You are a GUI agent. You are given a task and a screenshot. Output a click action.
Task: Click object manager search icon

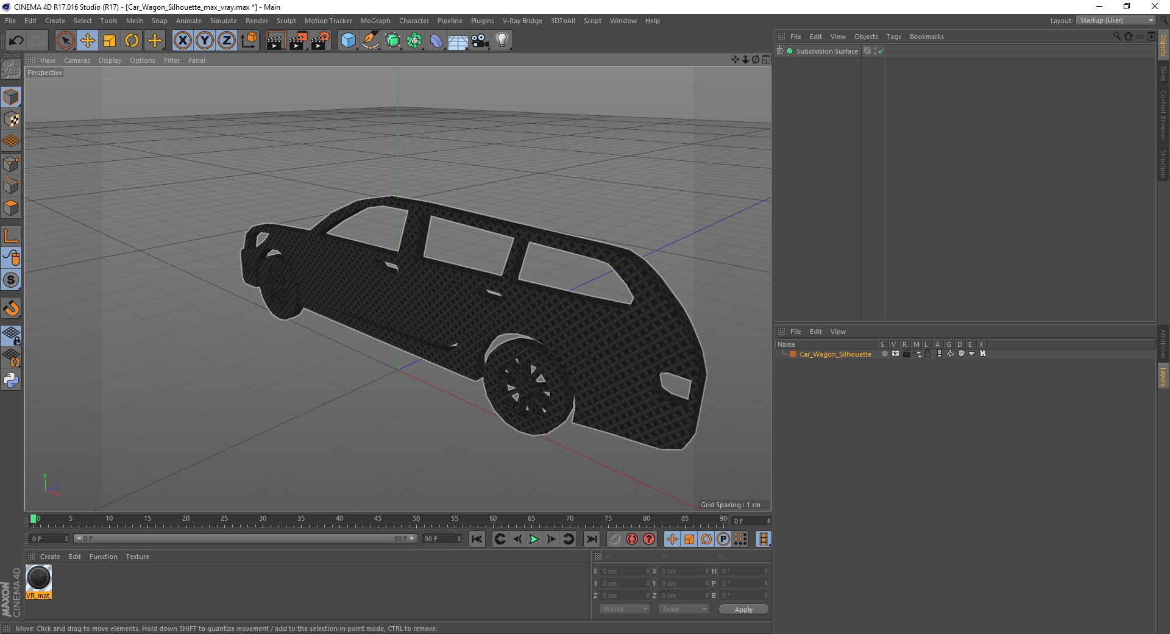point(1116,37)
